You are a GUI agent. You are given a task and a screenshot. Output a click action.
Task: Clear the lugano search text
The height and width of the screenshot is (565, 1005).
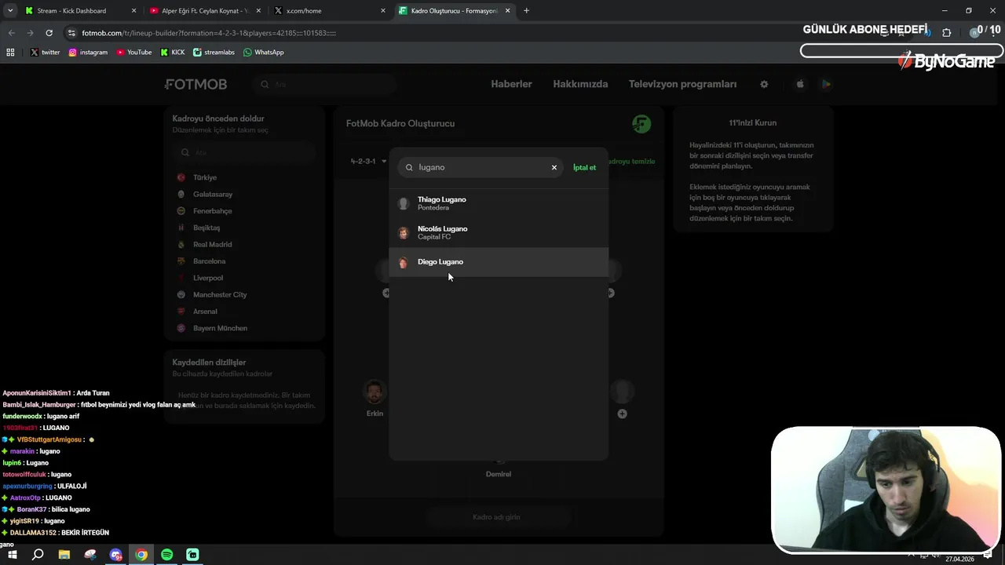point(554,167)
